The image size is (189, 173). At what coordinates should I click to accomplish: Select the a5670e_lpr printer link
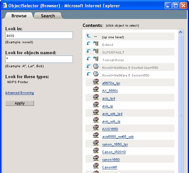(111, 83)
